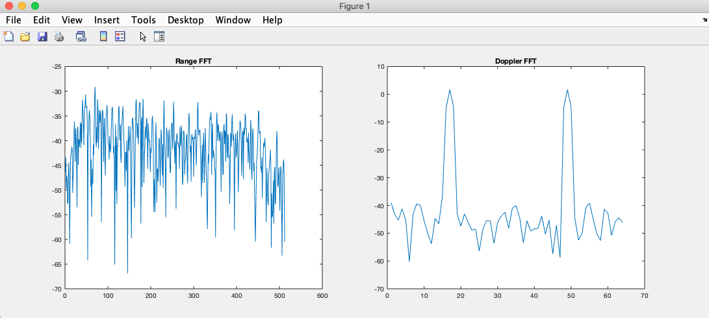Select the Doppler FFT plot title
The height and width of the screenshot is (318, 709).
tap(516, 62)
